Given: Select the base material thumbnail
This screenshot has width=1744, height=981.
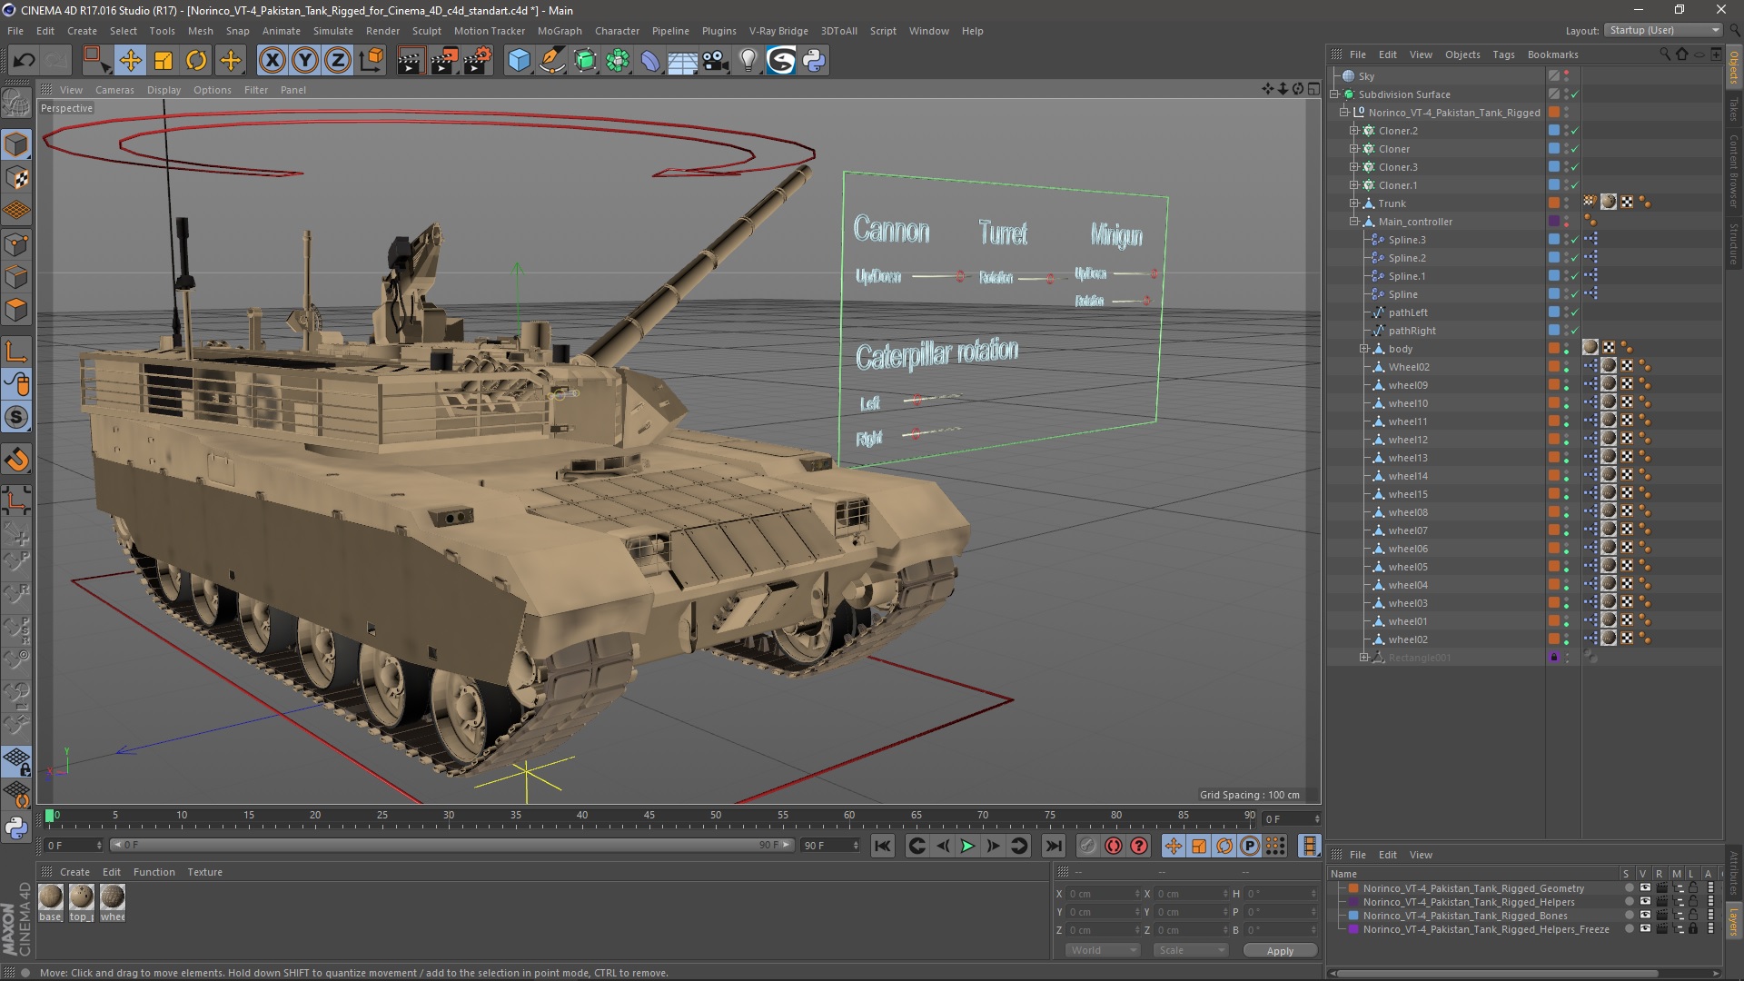Looking at the screenshot, I should click(51, 897).
